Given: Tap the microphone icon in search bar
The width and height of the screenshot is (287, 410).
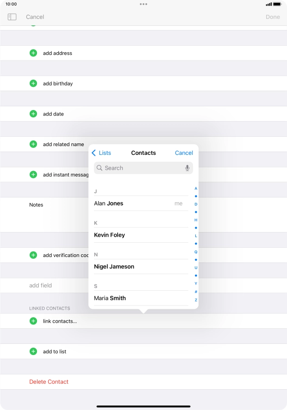Looking at the screenshot, I should point(187,168).
